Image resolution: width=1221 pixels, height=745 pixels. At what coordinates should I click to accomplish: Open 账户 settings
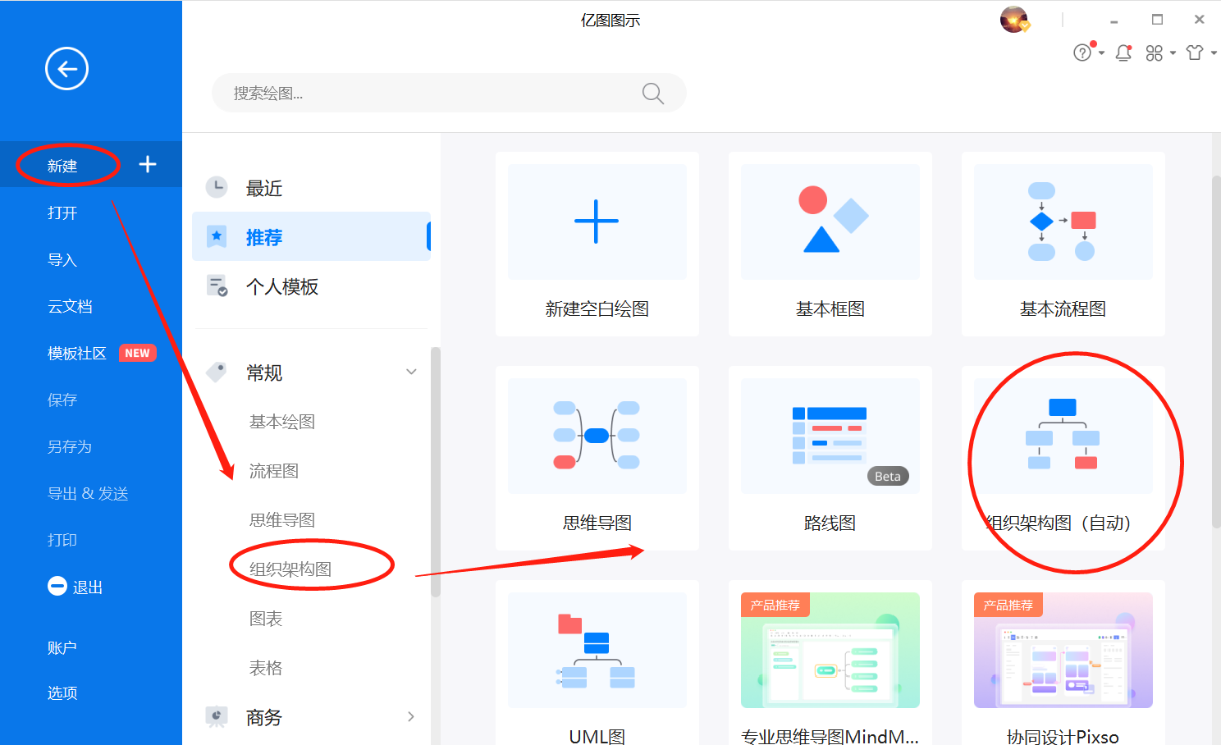(62, 647)
